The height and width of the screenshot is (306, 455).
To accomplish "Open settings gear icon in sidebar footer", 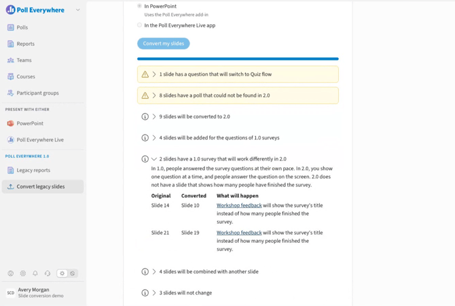I will tap(23, 273).
